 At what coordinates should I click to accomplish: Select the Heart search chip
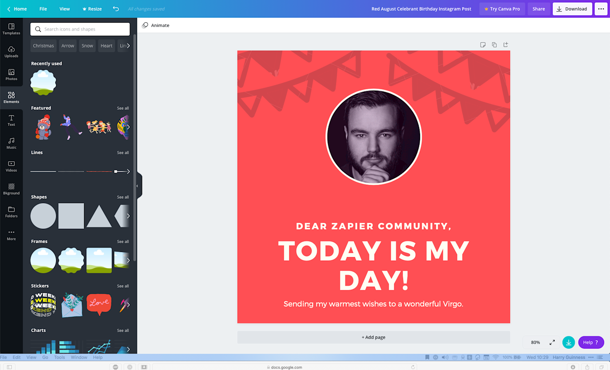tap(106, 46)
